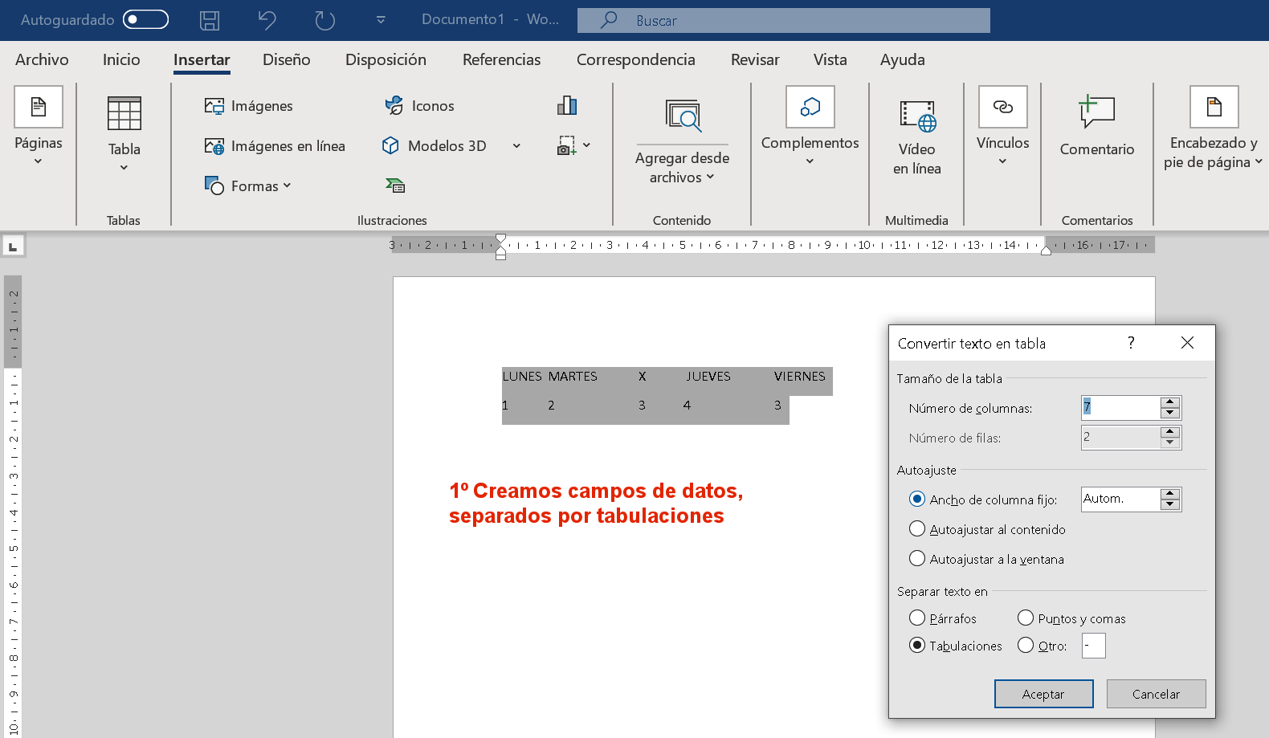Close the Convertir texto en tabla dialog
This screenshot has width=1269, height=738.
[1187, 343]
